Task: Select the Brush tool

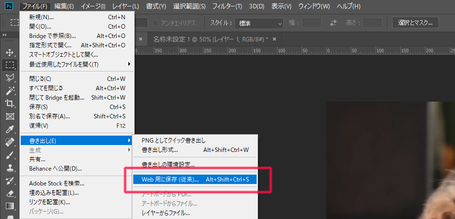Action: coord(10,155)
